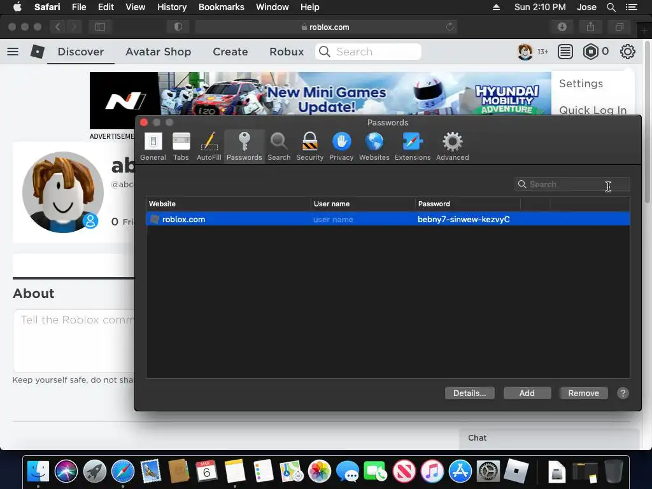Click the Roblox site search box
Viewport: 652px width, 489px height.
[x=368, y=52]
